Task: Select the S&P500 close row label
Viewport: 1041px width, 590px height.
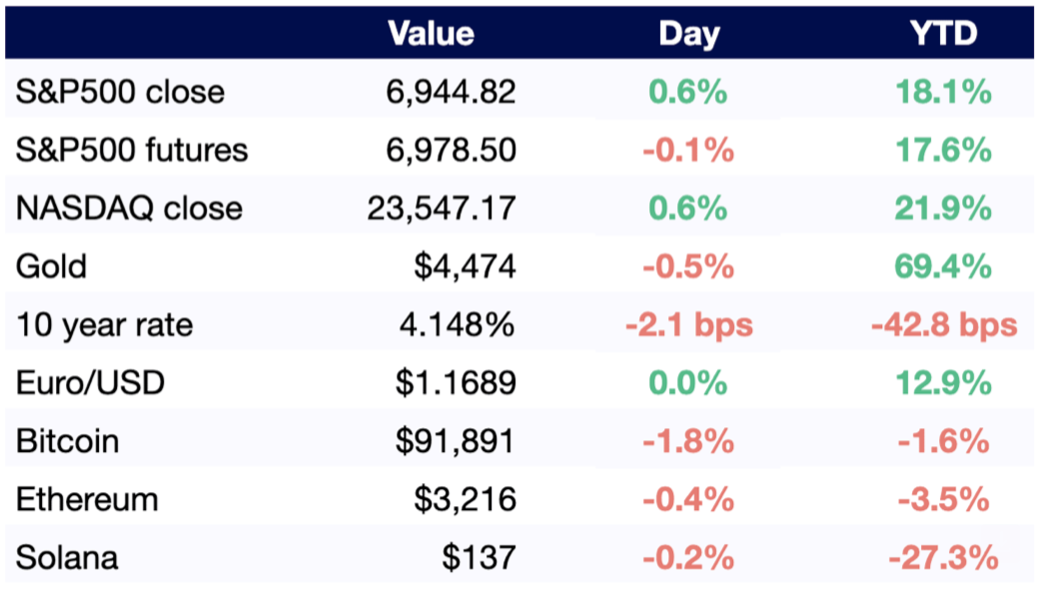Action: pos(120,93)
